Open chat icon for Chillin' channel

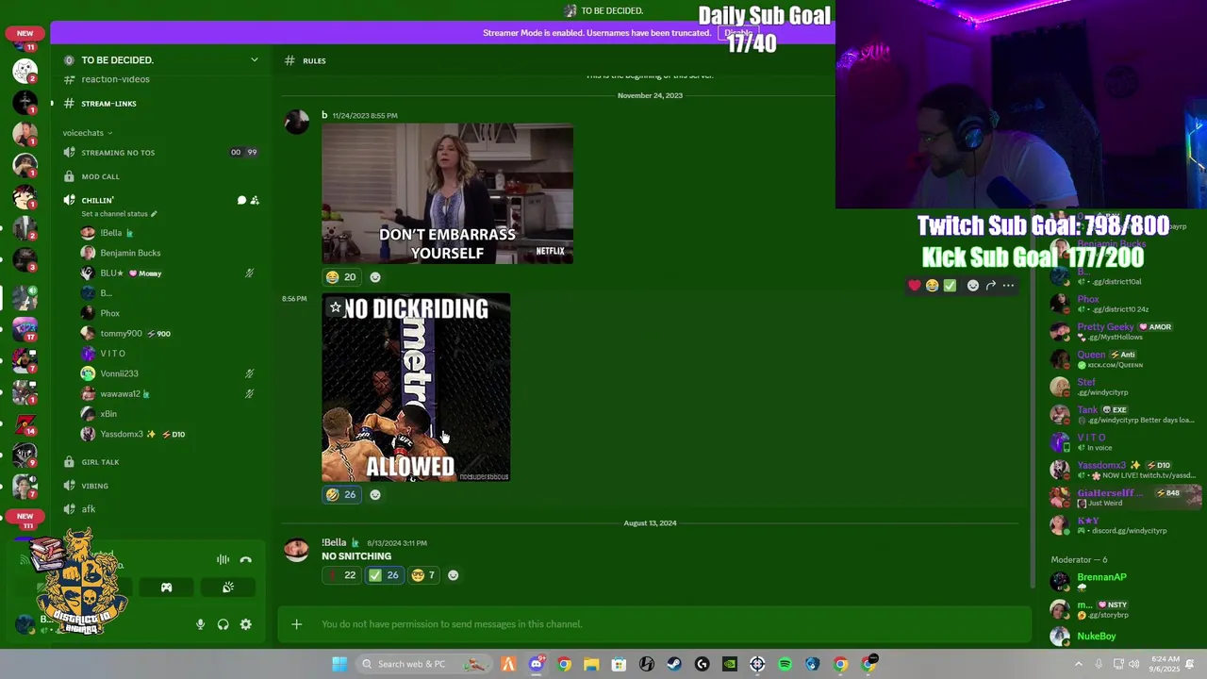pyautogui.click(x=241, y=200)
